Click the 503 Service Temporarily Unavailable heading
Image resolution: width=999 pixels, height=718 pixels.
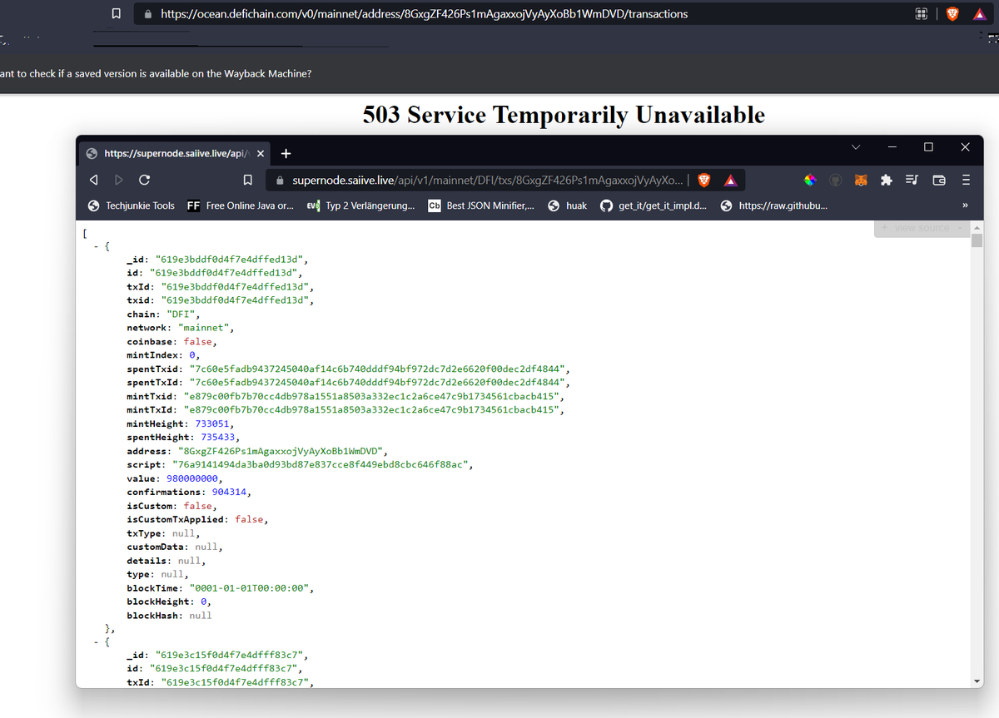coord(564,114)
